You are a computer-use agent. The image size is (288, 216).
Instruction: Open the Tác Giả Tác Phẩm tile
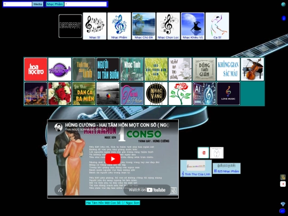132,94
